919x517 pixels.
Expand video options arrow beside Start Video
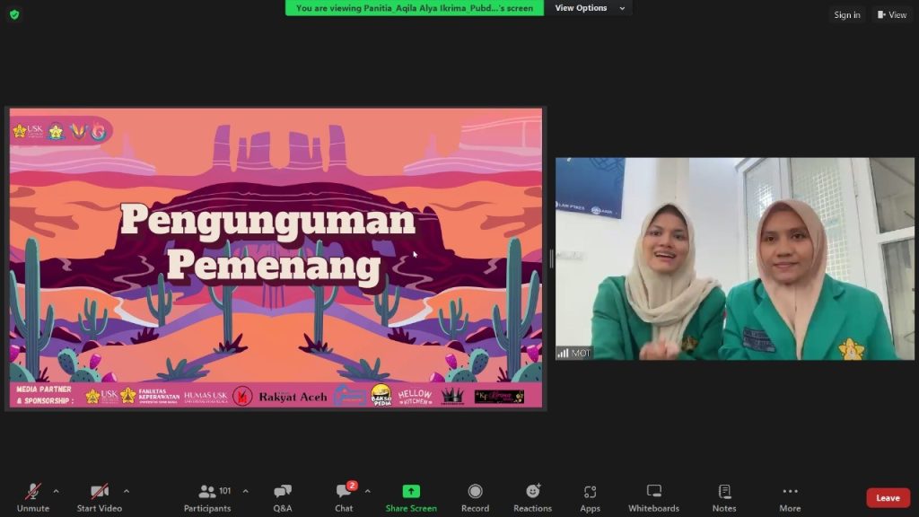pyautogui.click(x=126, y=491)
